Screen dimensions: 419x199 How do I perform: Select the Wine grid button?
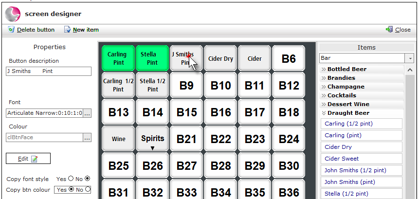(x=118, y=139)
